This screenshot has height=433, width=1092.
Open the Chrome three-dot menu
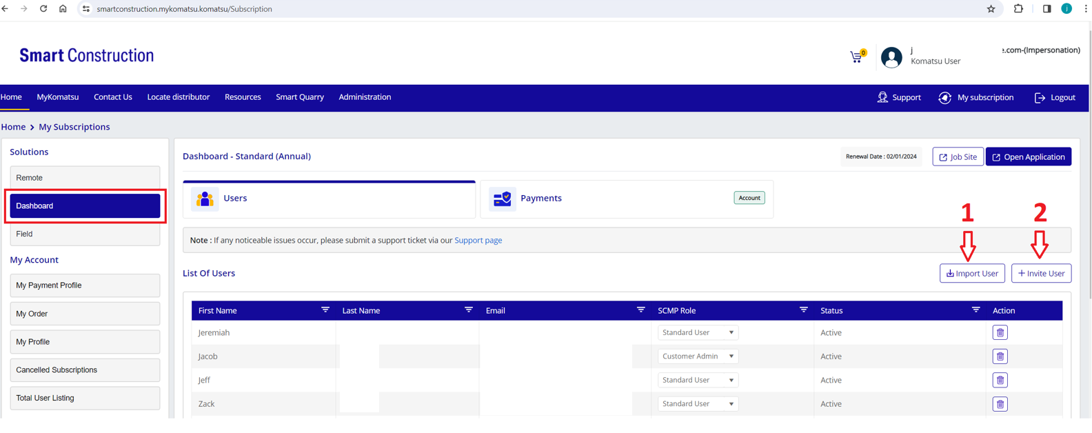click(x=1086, y=9)
